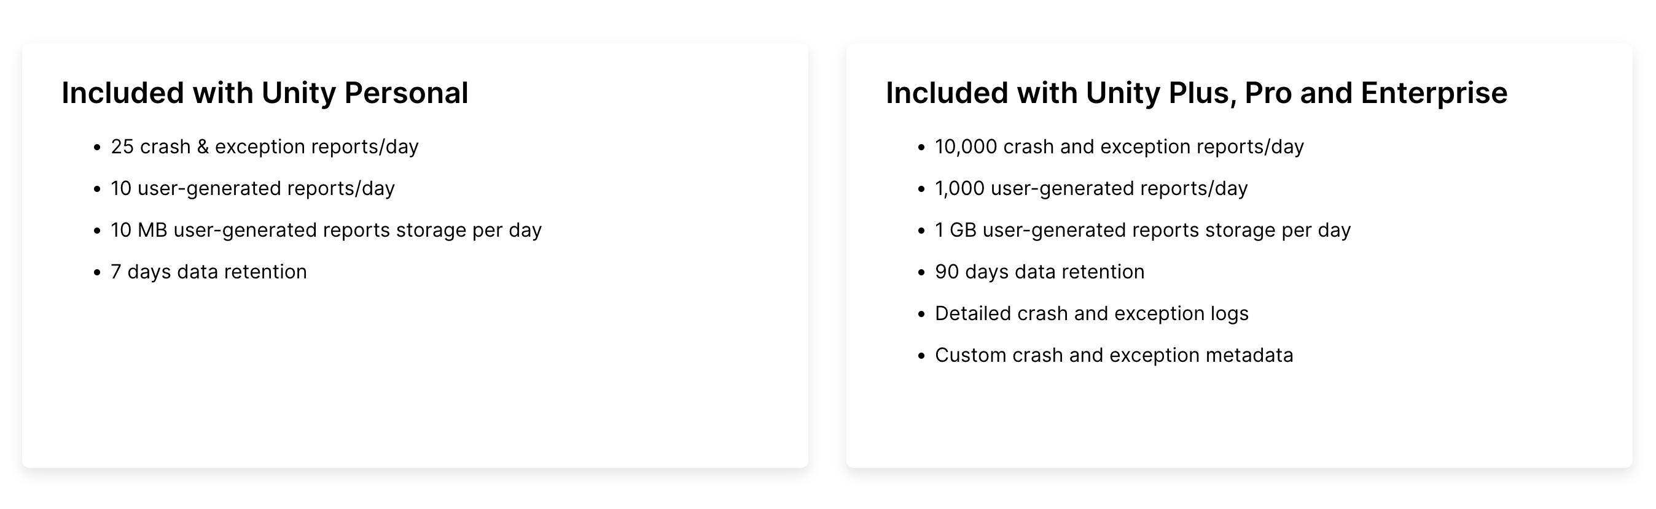This screenshot has height=509, width=1656.
Task: Click the bullet before "10,000 crash and exception reports/day"
Action: tap(921, 148)
